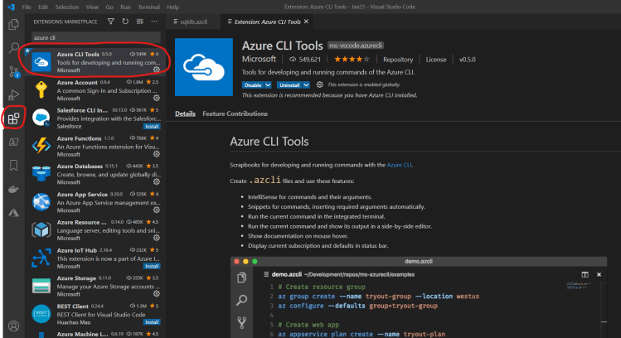Open manage gear for Azure Functions extension
Image resolution: width=621 pixels, height=338 pixels.
point(157,154)
